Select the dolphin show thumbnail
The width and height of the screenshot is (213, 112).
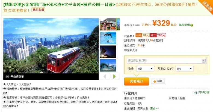coord(108,38)
